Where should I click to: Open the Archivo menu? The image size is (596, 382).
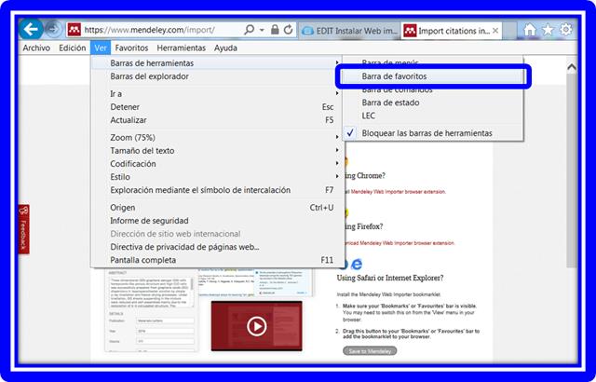(x=36, y=48)
